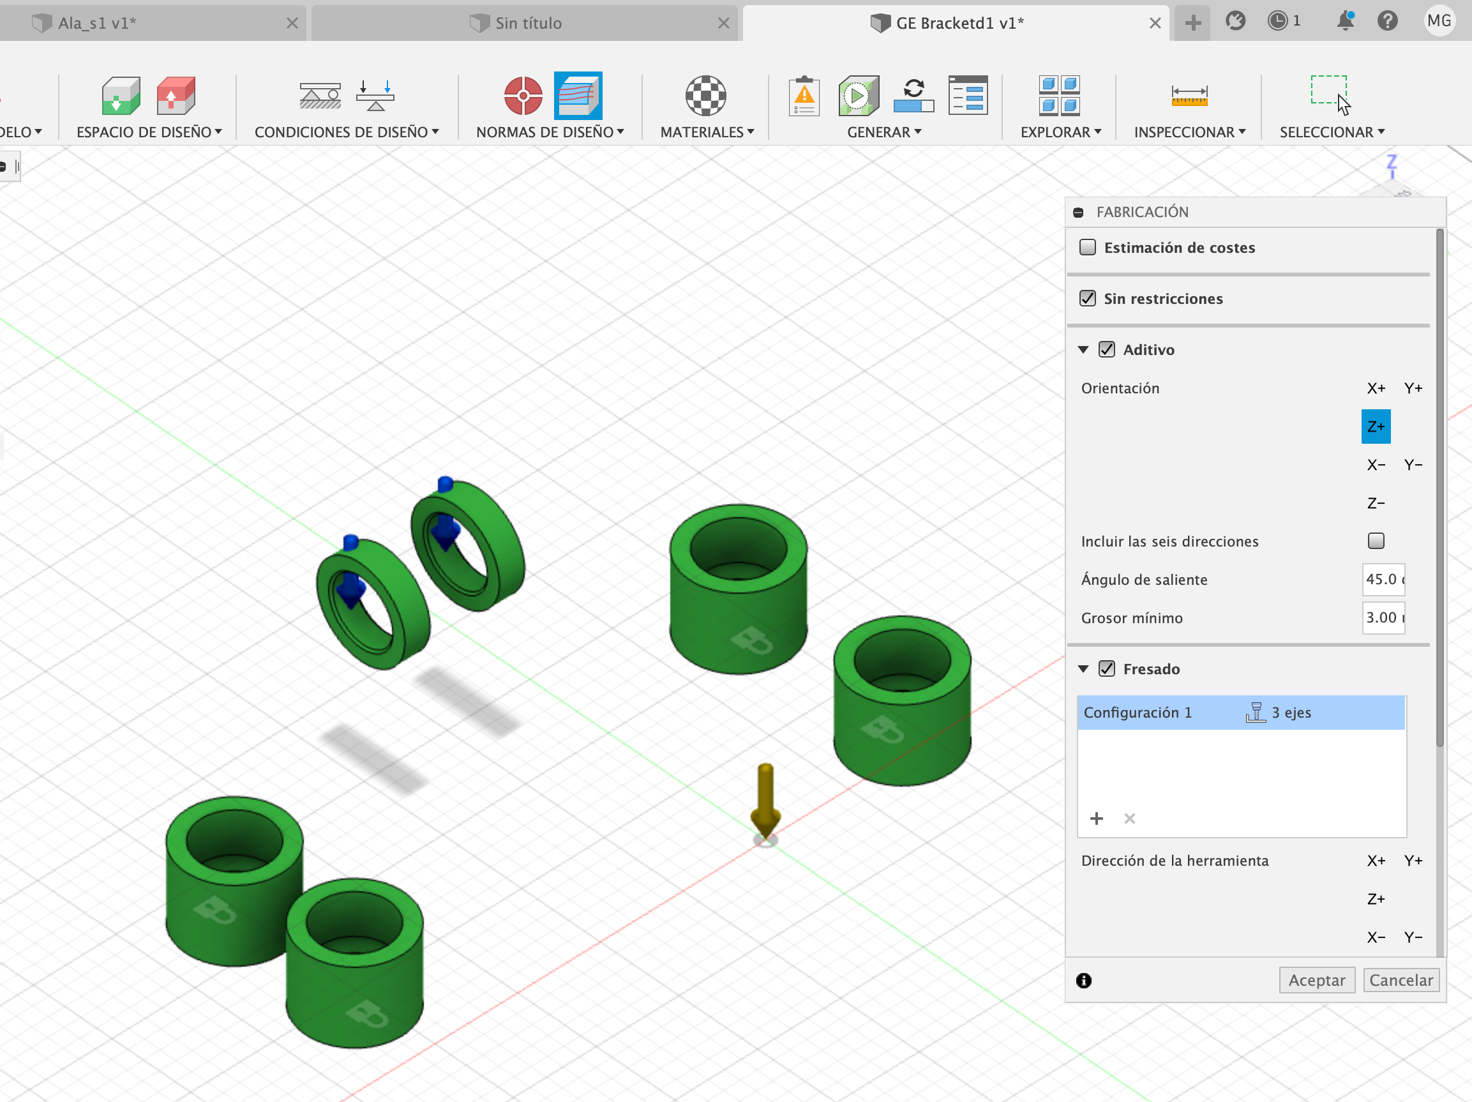Enable Estimación de costes checkbox
The width and height of the screenshot is (1472, 1102).
(x=1087, y=247)
